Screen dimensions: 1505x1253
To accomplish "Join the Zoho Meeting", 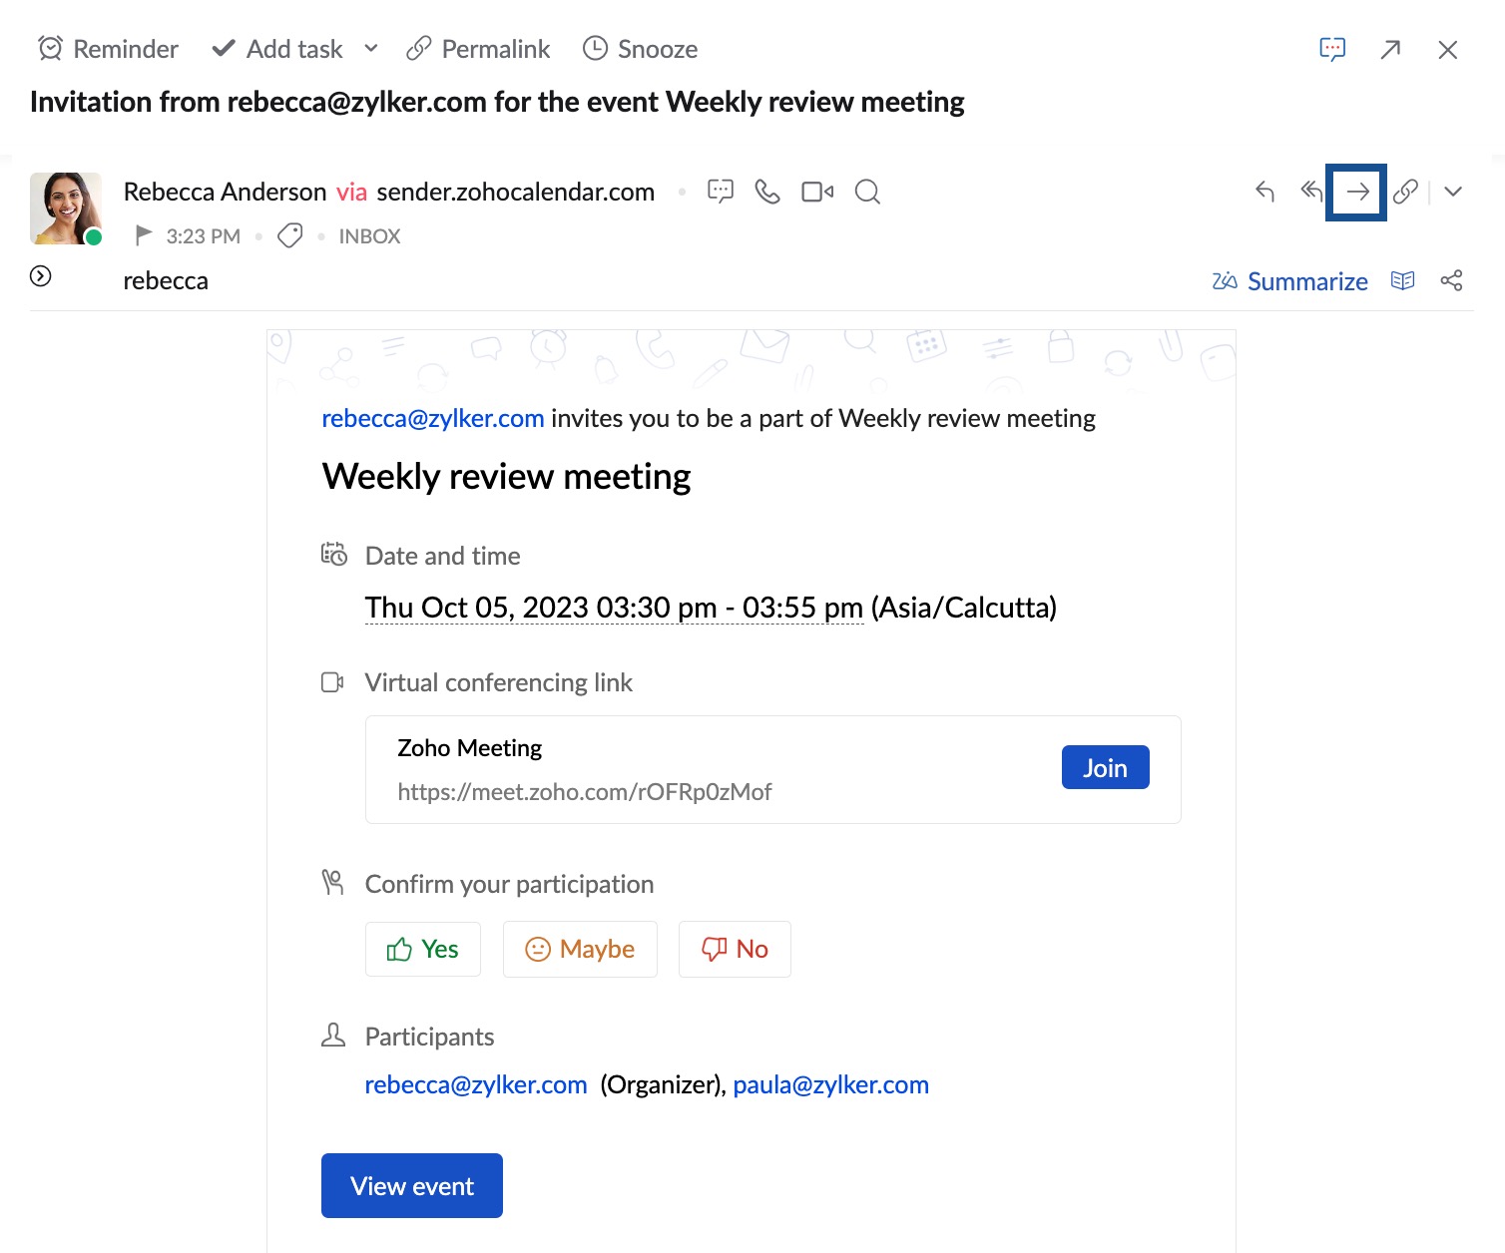I will click(x=1105, y=767).
